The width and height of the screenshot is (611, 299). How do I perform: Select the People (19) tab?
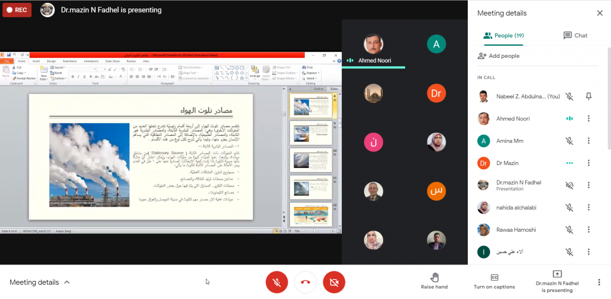(504, 36)
